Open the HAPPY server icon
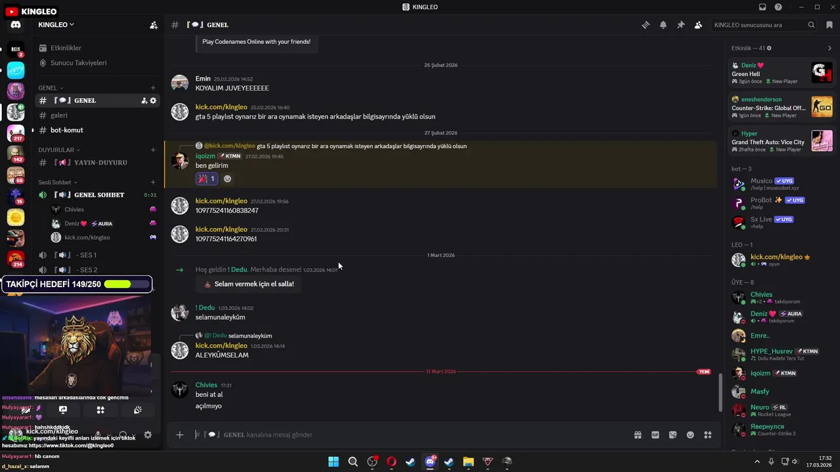The width and height of the screenshot is (840, 472). [x=16, y=70]
